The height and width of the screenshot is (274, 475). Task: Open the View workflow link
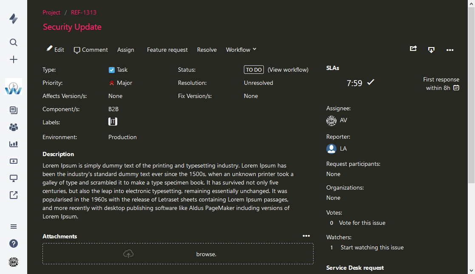coord(288,70)
